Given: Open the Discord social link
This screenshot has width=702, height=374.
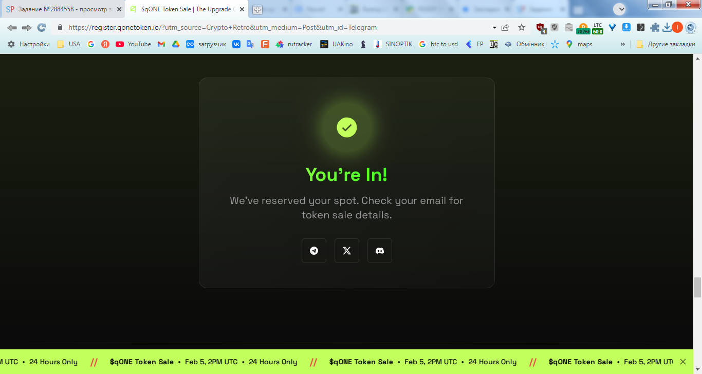Looking at the screenshot, I should pyautogui.click(x=380, y=251).
